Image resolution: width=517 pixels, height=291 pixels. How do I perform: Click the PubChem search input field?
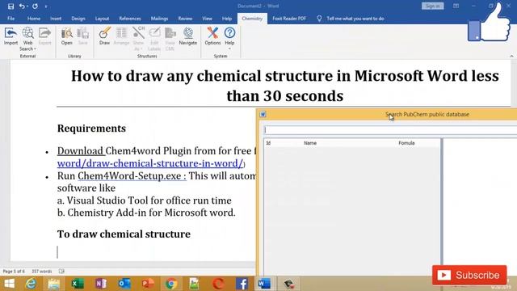[390, 129]
